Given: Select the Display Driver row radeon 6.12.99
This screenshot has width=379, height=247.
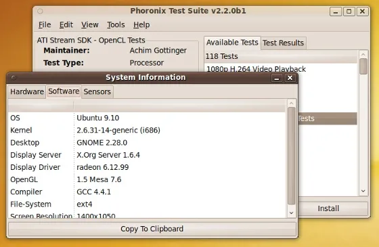Looking at the screenshot, I should point(147,167).
